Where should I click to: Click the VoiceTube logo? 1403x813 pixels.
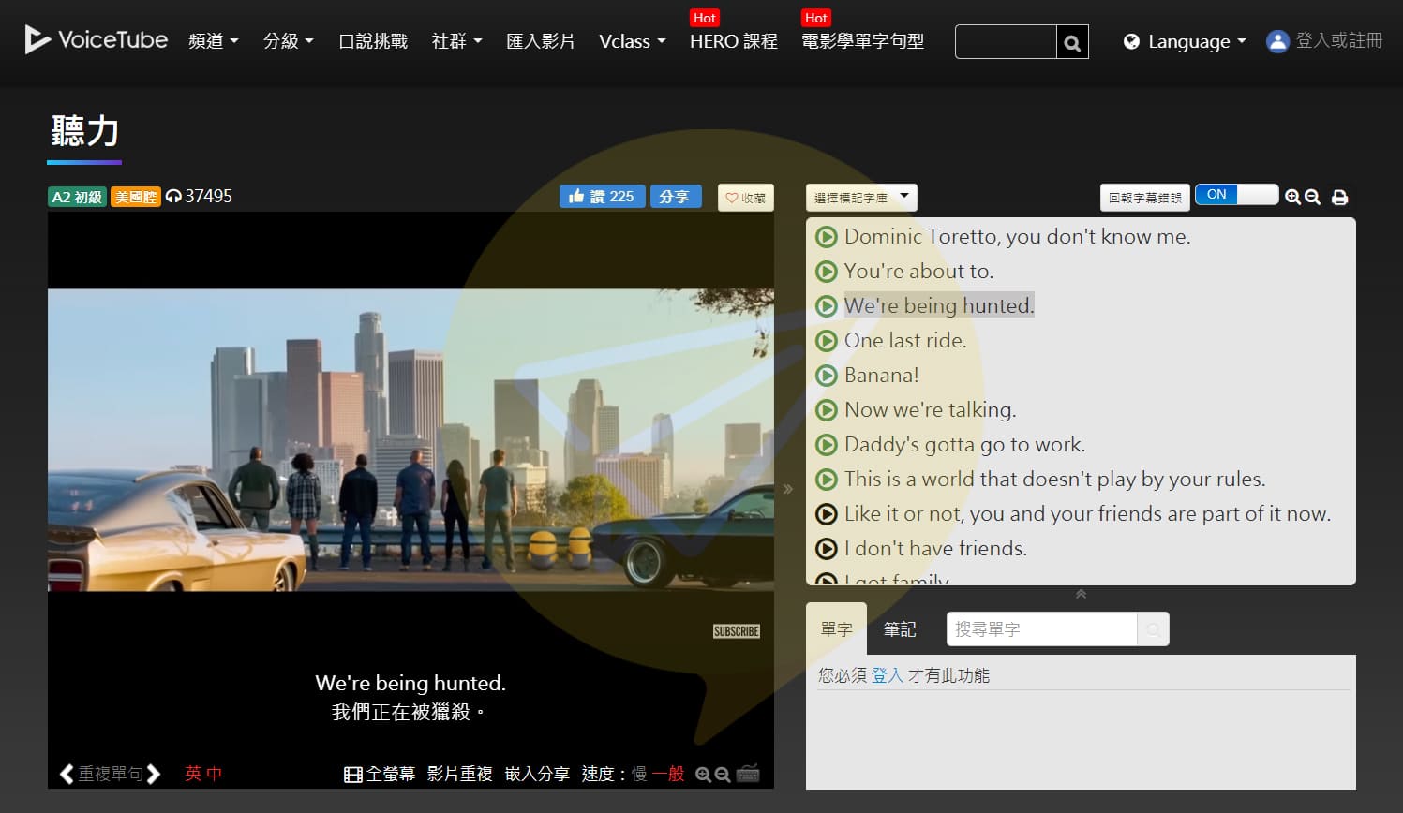coord(97,39)
